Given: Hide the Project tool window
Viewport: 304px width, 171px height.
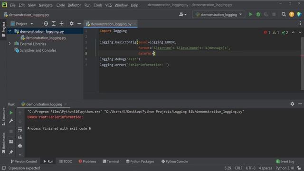Looking at the screenshot, I should pyautogui.click(x=79, y=24).
